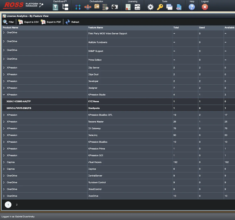235x220 pixels.
Task: Expand the Prime Edition row
Action: point(4,59)
